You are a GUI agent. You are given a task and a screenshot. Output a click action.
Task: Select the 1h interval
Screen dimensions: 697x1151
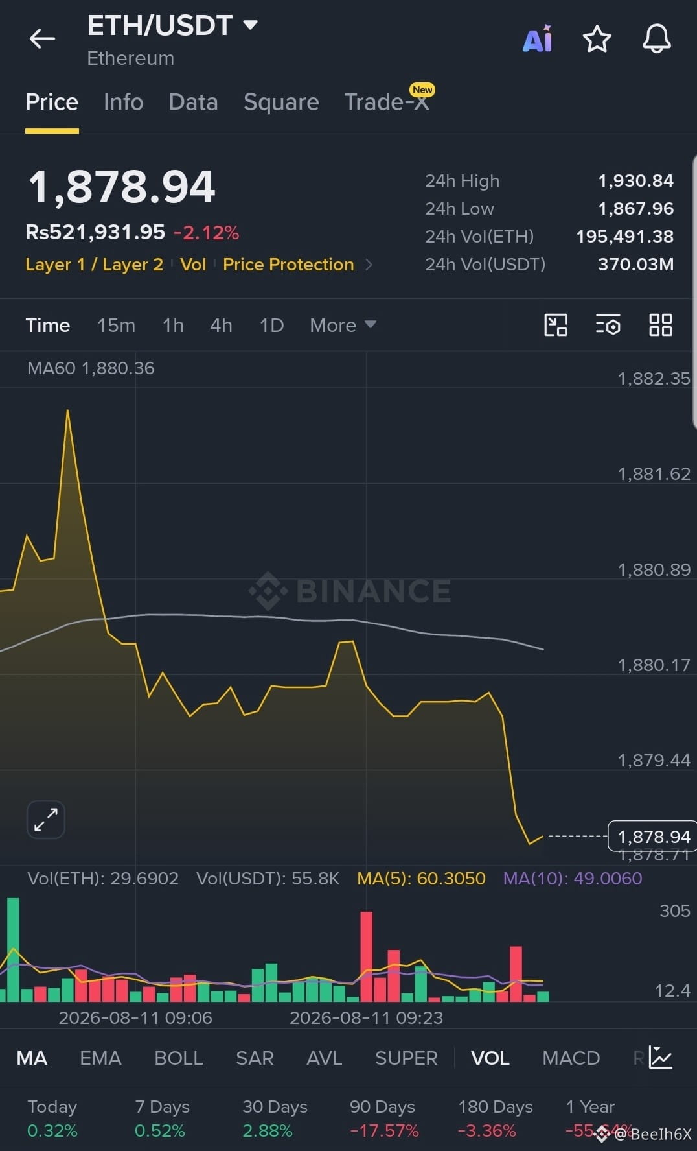(x=173, y=325)
